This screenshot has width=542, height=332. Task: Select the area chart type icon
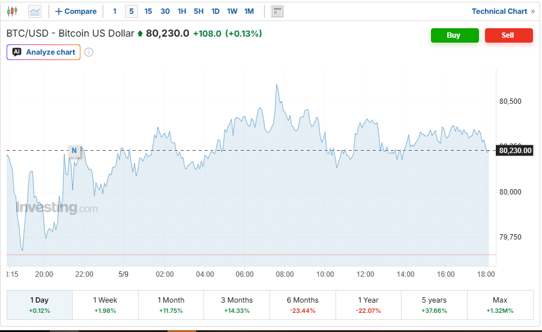pos(35,11)
